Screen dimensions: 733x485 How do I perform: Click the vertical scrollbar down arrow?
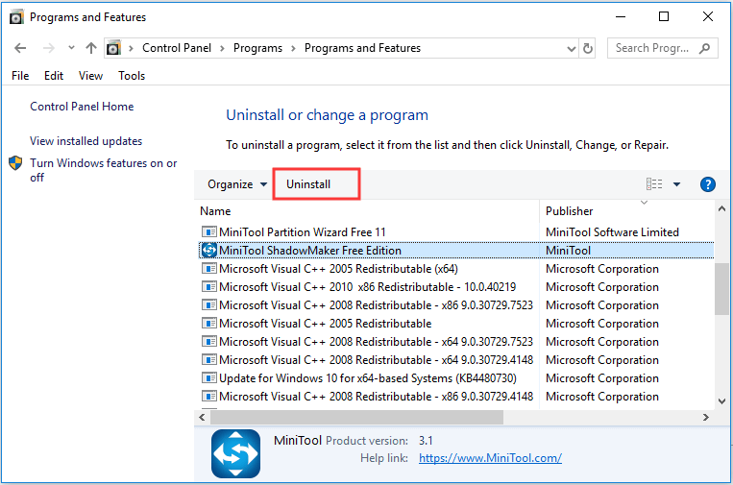(721, 401)
